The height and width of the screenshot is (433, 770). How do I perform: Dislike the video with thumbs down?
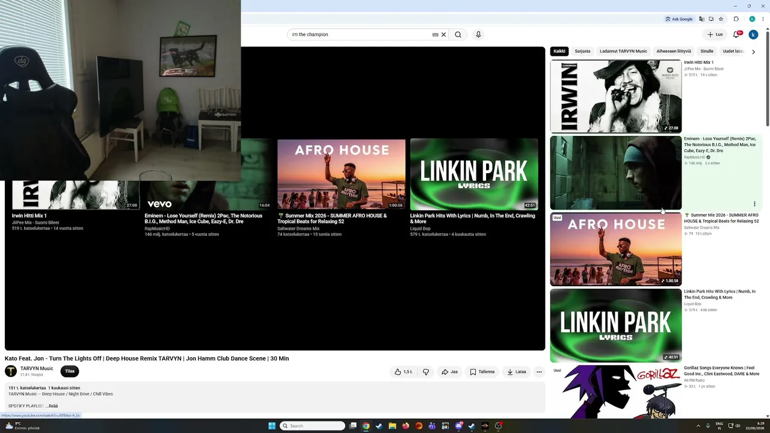pos(426,372)
